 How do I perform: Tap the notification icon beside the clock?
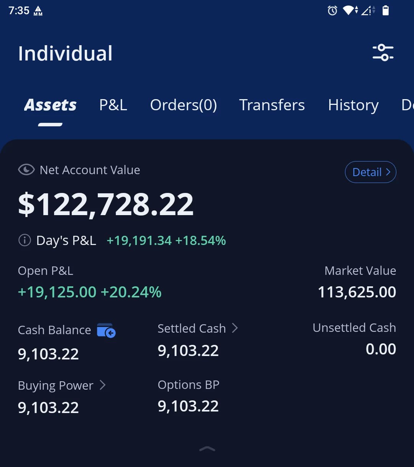[38, 11]
